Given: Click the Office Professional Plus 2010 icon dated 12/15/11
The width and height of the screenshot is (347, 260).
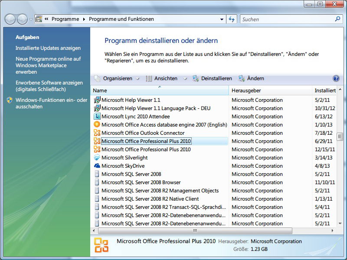Looking at the screenshot, I should (x=97, y=149).
